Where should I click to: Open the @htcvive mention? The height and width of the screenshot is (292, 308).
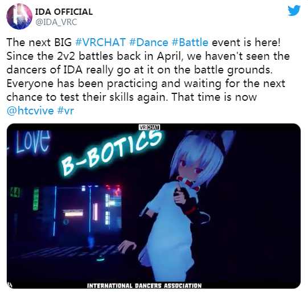pyautogui.click(x=30, y=110)
